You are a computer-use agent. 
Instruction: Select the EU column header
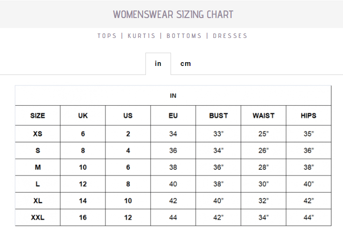173,115
